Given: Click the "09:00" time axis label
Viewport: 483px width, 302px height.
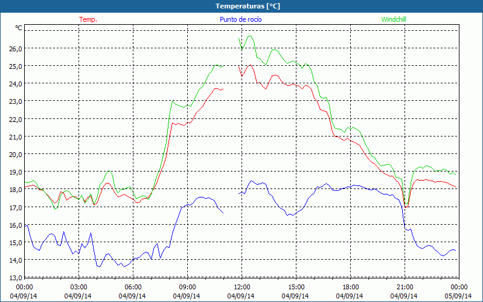Looking at the screenshot, I should point(187,288).
